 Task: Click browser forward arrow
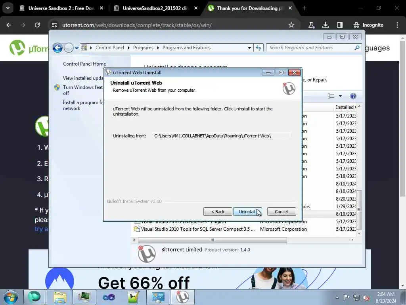tap(23, 25)
